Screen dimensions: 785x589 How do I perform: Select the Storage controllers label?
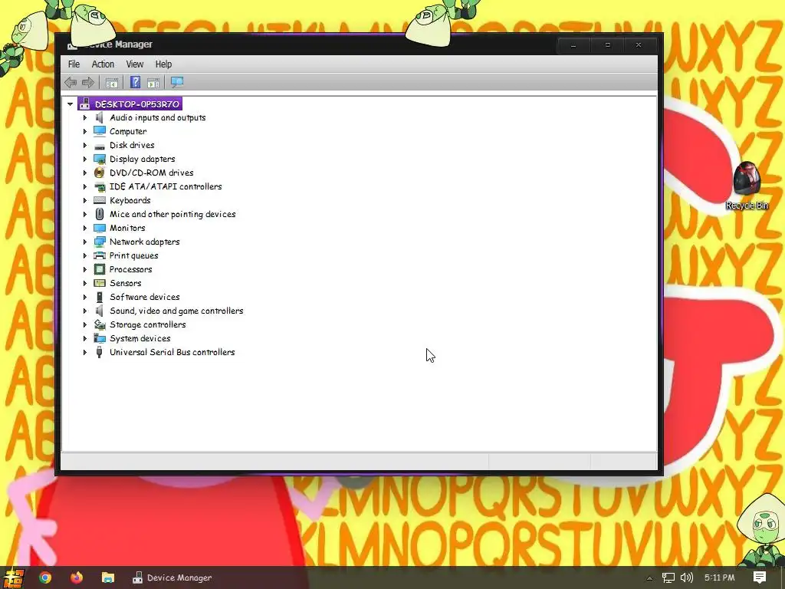pyautogui.click(x=147, y=324)
